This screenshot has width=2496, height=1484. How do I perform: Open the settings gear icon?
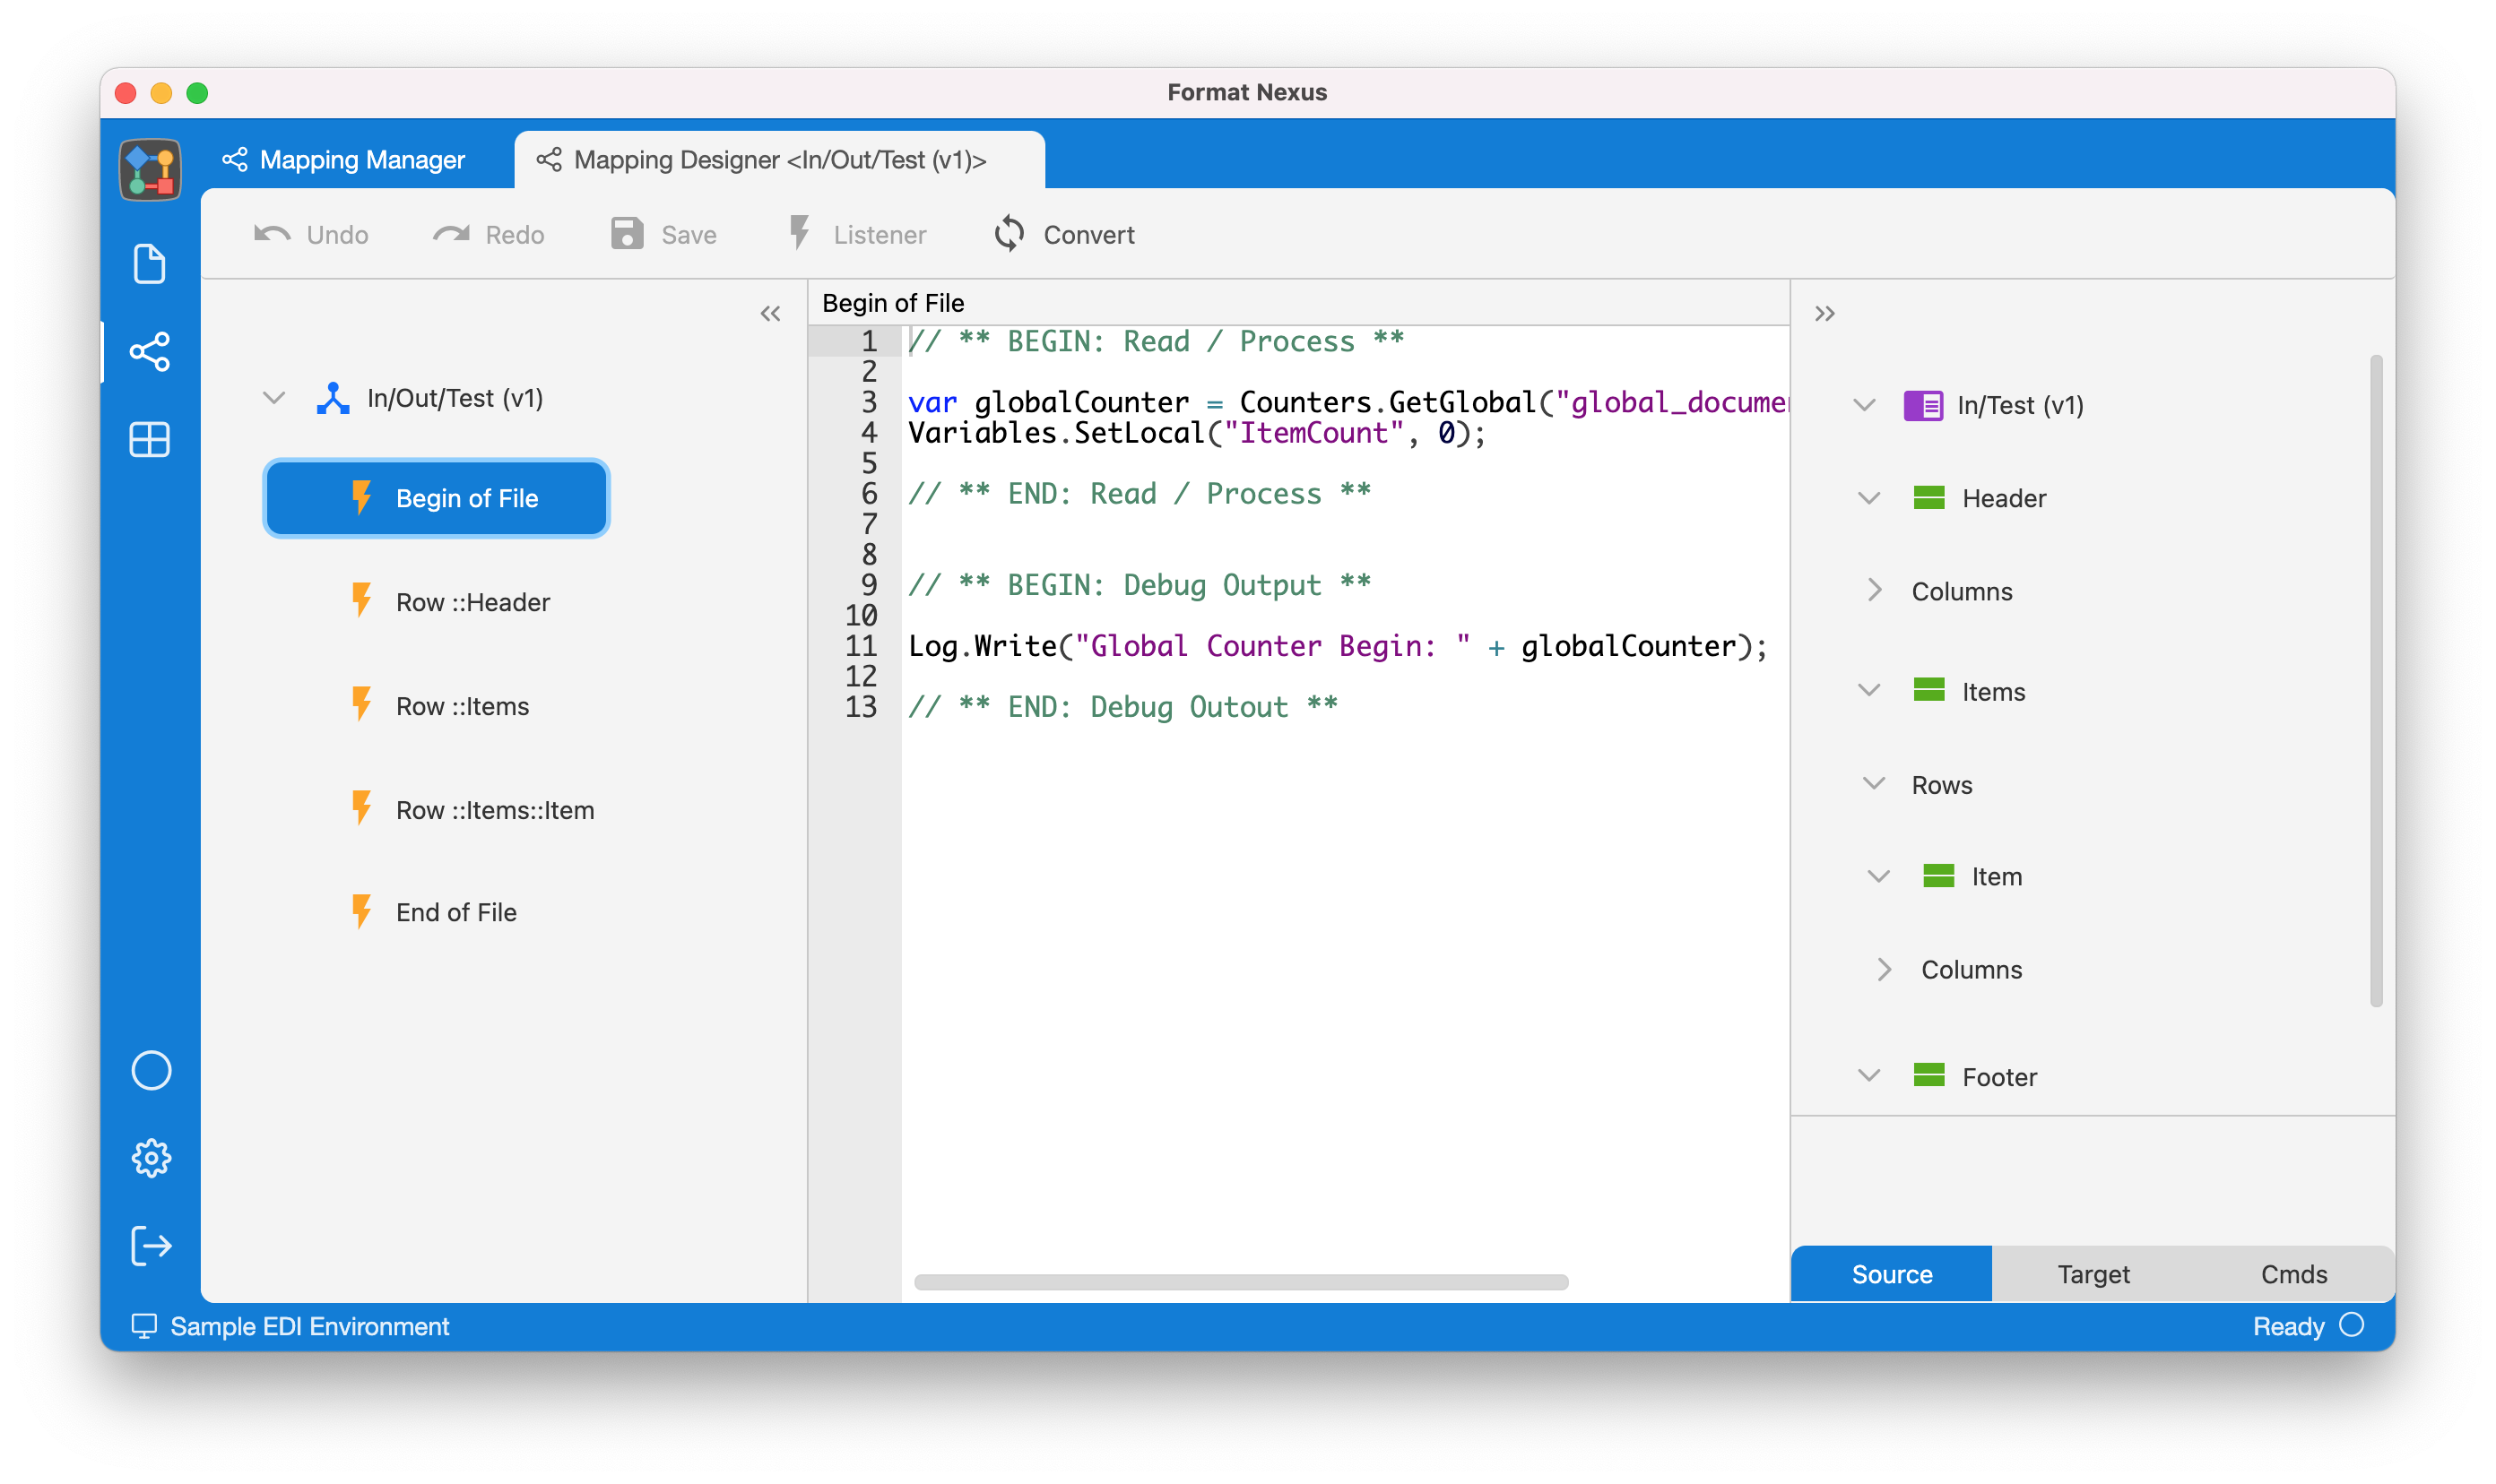pos(151,1158)
